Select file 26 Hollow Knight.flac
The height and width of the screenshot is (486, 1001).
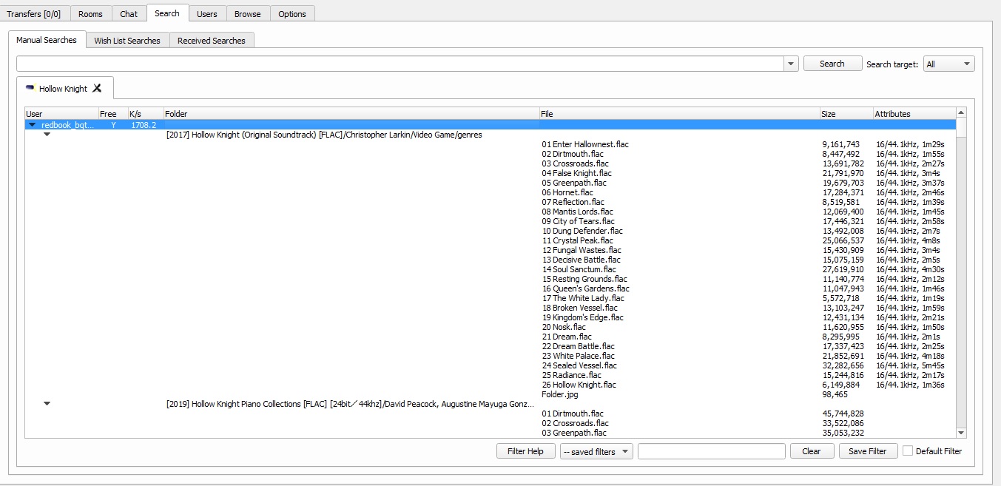[x=579, y=385]
